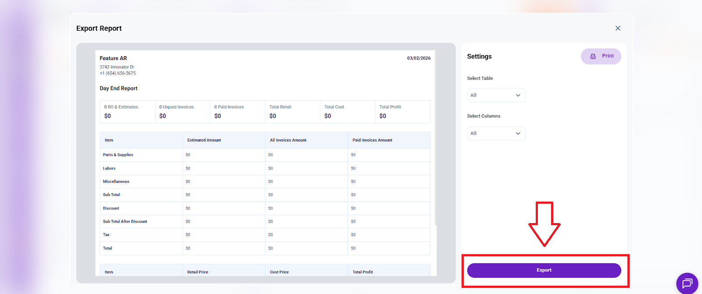Click the All Invoices Amount column header

tap(288, 140)
